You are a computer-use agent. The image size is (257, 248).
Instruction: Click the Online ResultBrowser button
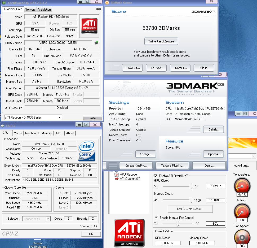point(161,41)
